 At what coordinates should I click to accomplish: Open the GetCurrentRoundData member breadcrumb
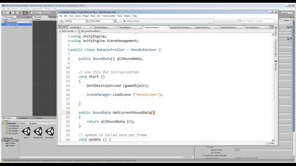(x=89, y=31)
